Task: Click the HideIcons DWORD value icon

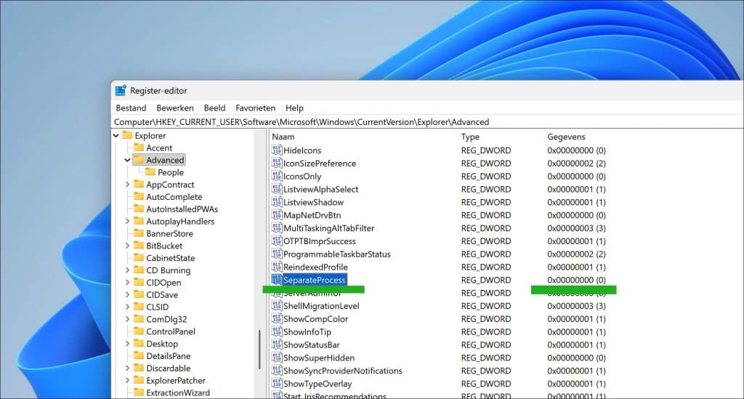Action: pos(277,150)
